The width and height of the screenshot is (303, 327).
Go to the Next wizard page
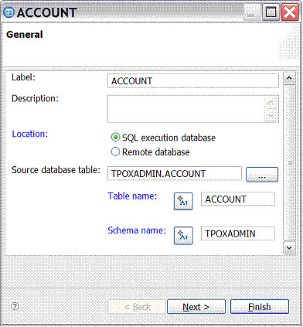pos(196,307)
